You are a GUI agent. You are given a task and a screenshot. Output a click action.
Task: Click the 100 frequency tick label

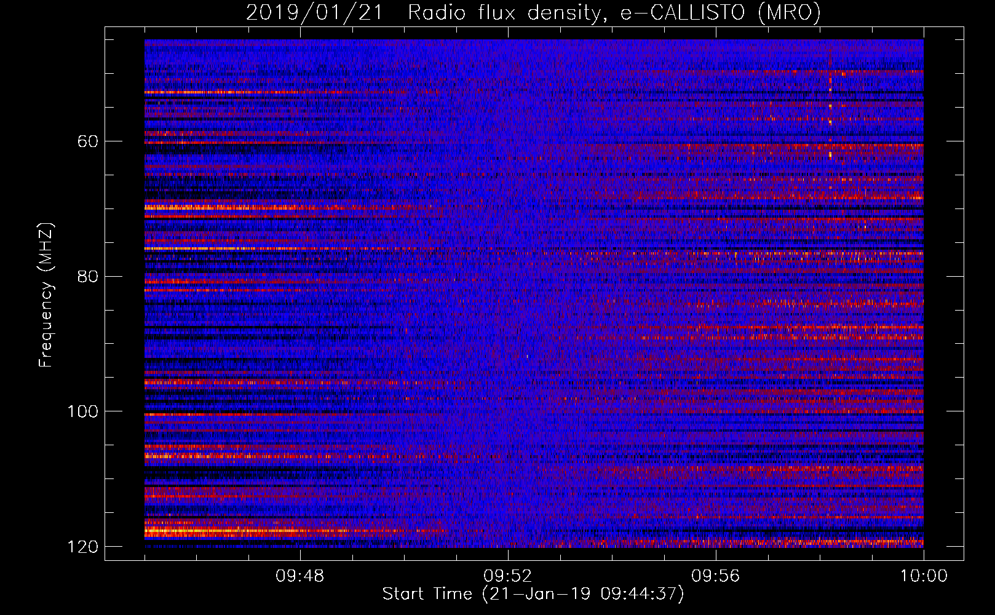(83, 411)
